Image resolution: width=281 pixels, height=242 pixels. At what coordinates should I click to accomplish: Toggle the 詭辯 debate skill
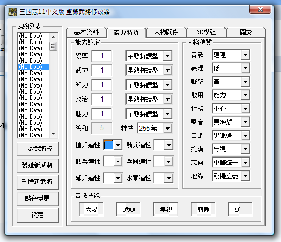129,209
